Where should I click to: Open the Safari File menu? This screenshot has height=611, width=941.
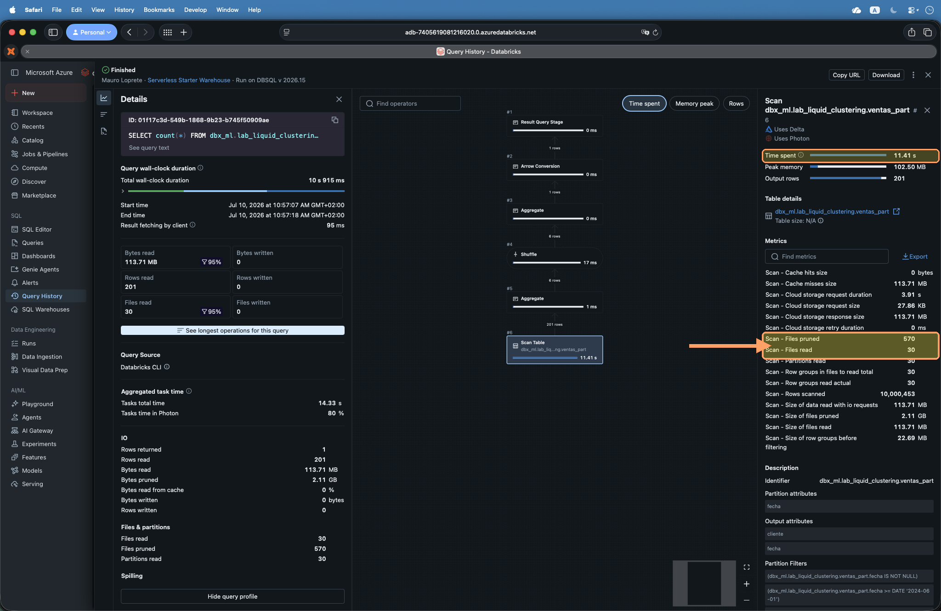tap(57, 10)
